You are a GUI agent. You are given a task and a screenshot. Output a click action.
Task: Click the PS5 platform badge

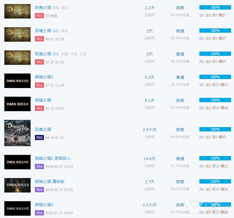(39, 138)
